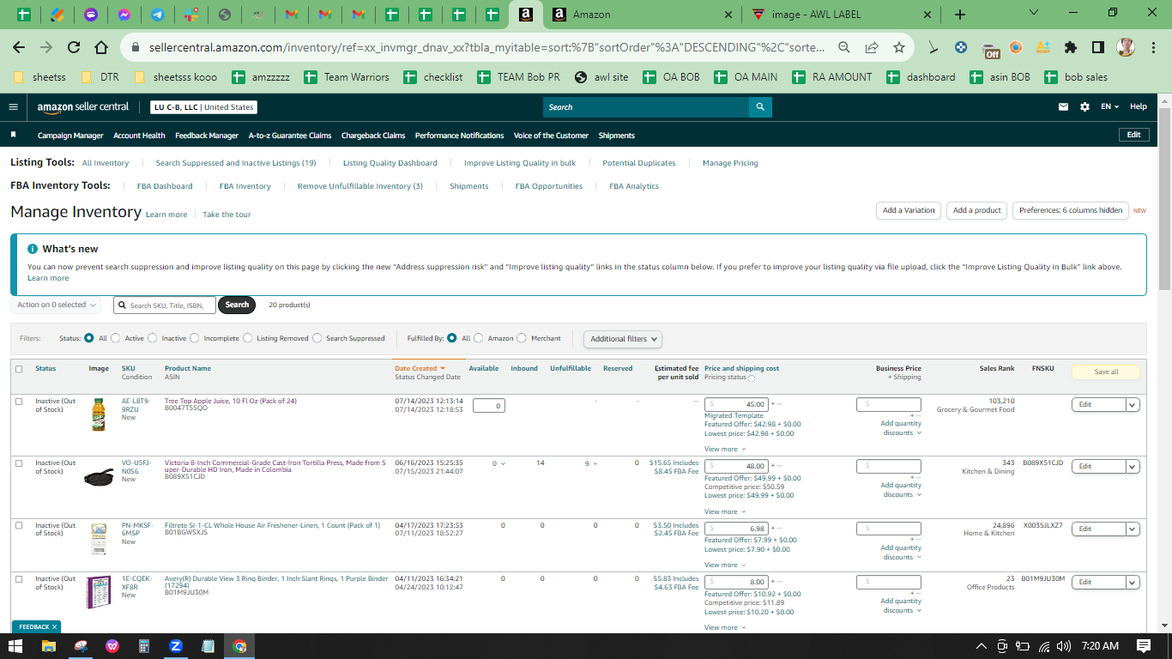
Task: Open a new browser tab
Action: pyautogui.click(x=960, y=15)
